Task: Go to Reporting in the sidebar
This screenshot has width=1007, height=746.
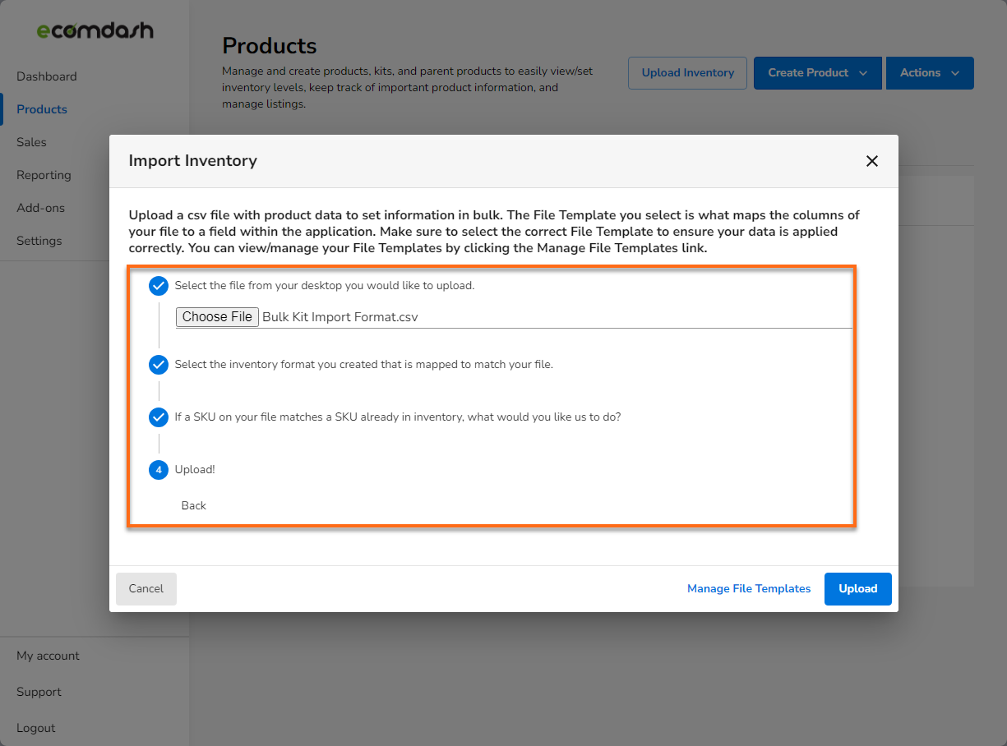Action: coord(44,174)
